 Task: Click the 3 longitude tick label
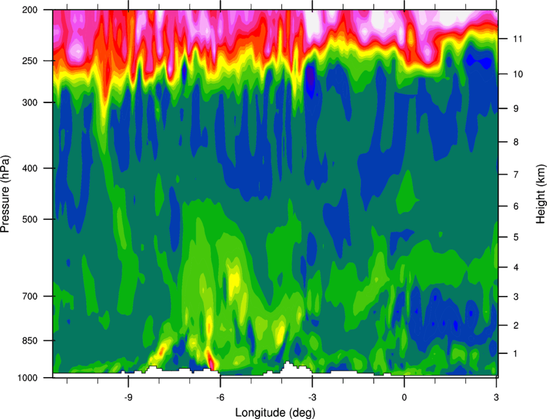(496, 398)
